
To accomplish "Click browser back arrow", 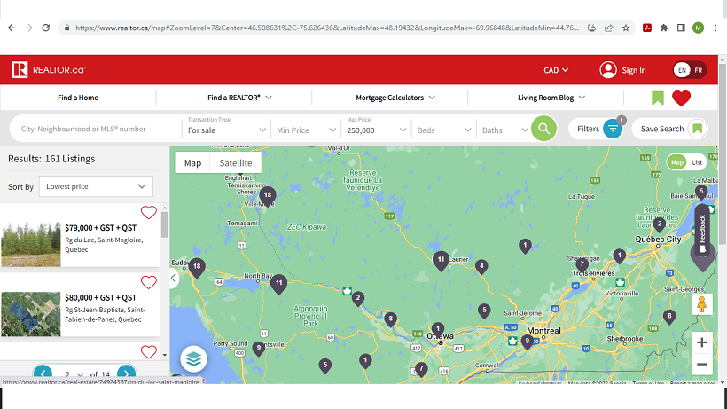I will [12, 28].
